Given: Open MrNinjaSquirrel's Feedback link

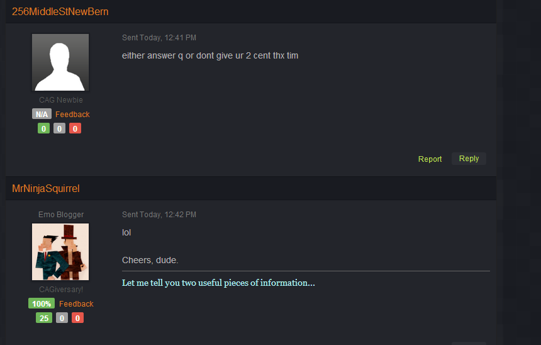Looking at the screenshot, I should tap(76, 304).
